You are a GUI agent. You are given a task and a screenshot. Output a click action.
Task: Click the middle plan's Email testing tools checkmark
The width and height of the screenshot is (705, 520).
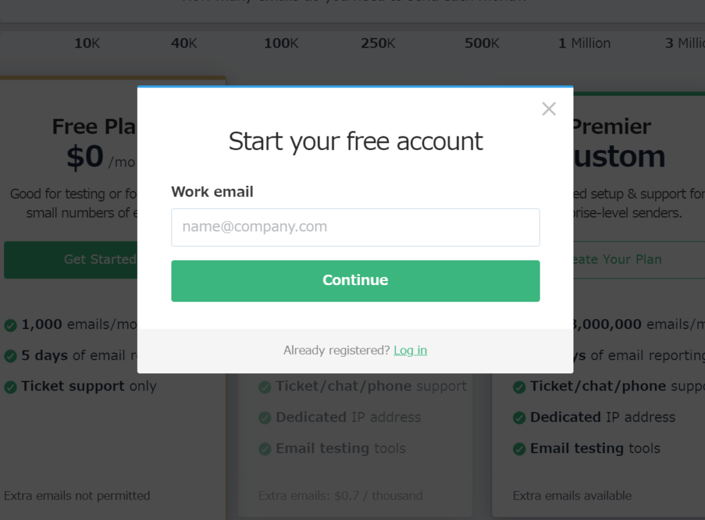(x=265, y=449)
